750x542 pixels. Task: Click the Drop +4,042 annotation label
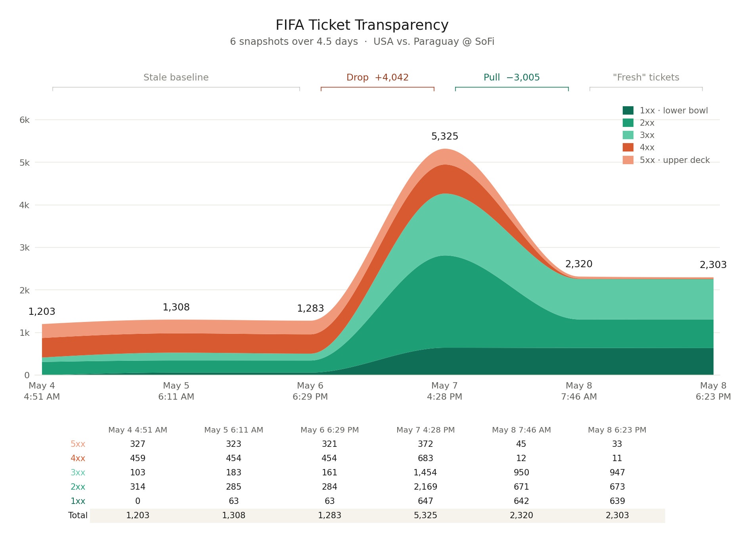(x=377, y=77)
